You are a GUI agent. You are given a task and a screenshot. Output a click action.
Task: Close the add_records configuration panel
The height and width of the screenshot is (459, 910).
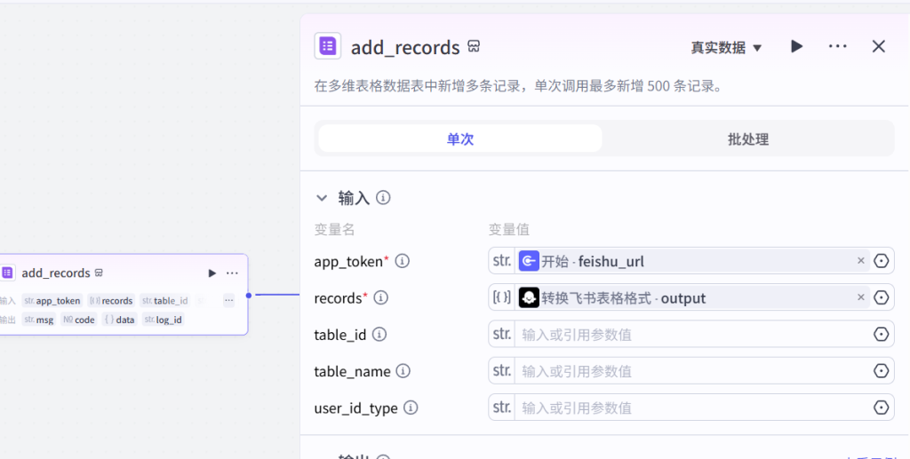tap(878, 46)
